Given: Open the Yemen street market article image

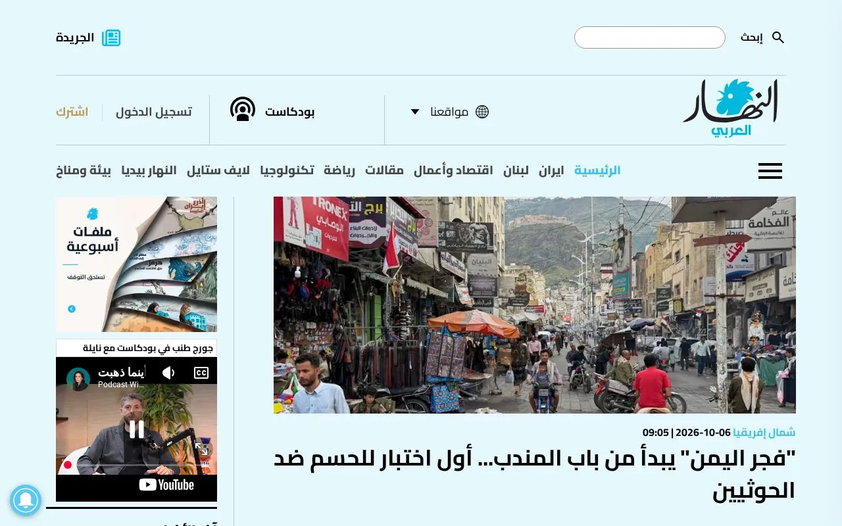Looking at the screenshot, I should (535, 305).
